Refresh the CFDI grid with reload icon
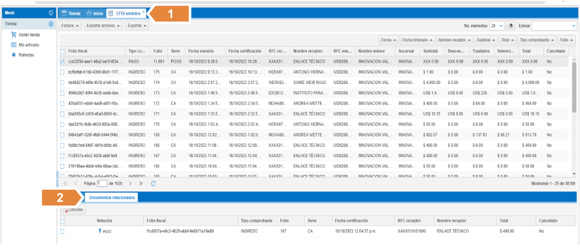 click(x=153, y=184)
